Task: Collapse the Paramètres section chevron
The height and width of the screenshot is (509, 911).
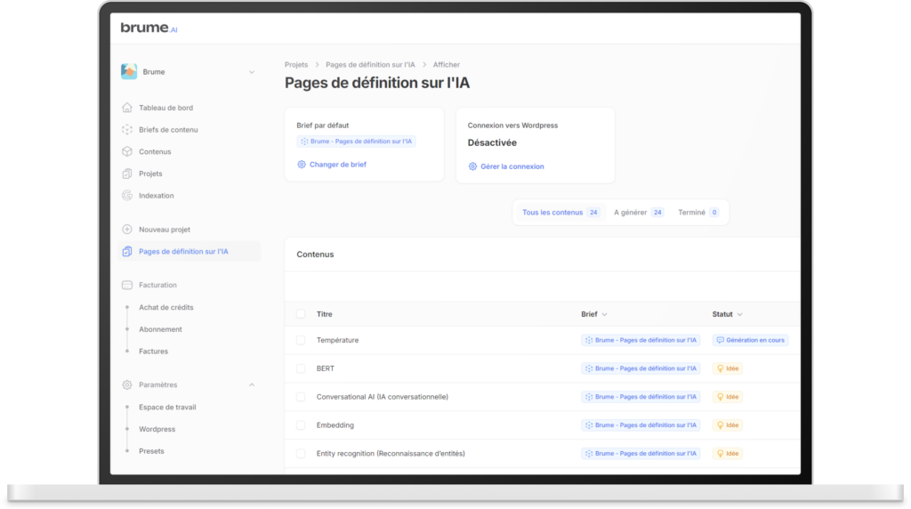Action: (x=252, y=385)
